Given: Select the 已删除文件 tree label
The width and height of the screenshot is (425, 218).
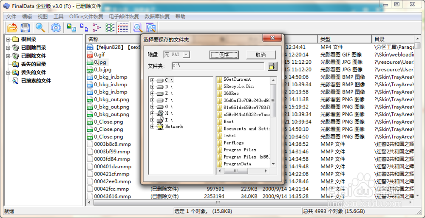Looking at the screenshot, I should click(x=34, y=56).
